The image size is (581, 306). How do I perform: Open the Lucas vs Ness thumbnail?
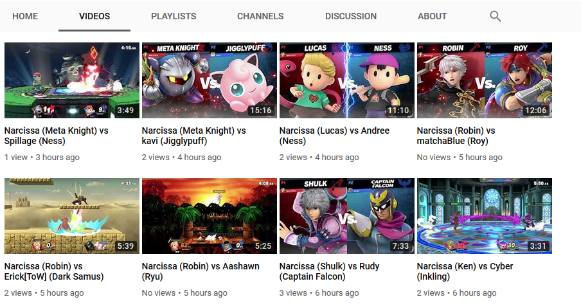pyautogui.click(x=347, y=80)
